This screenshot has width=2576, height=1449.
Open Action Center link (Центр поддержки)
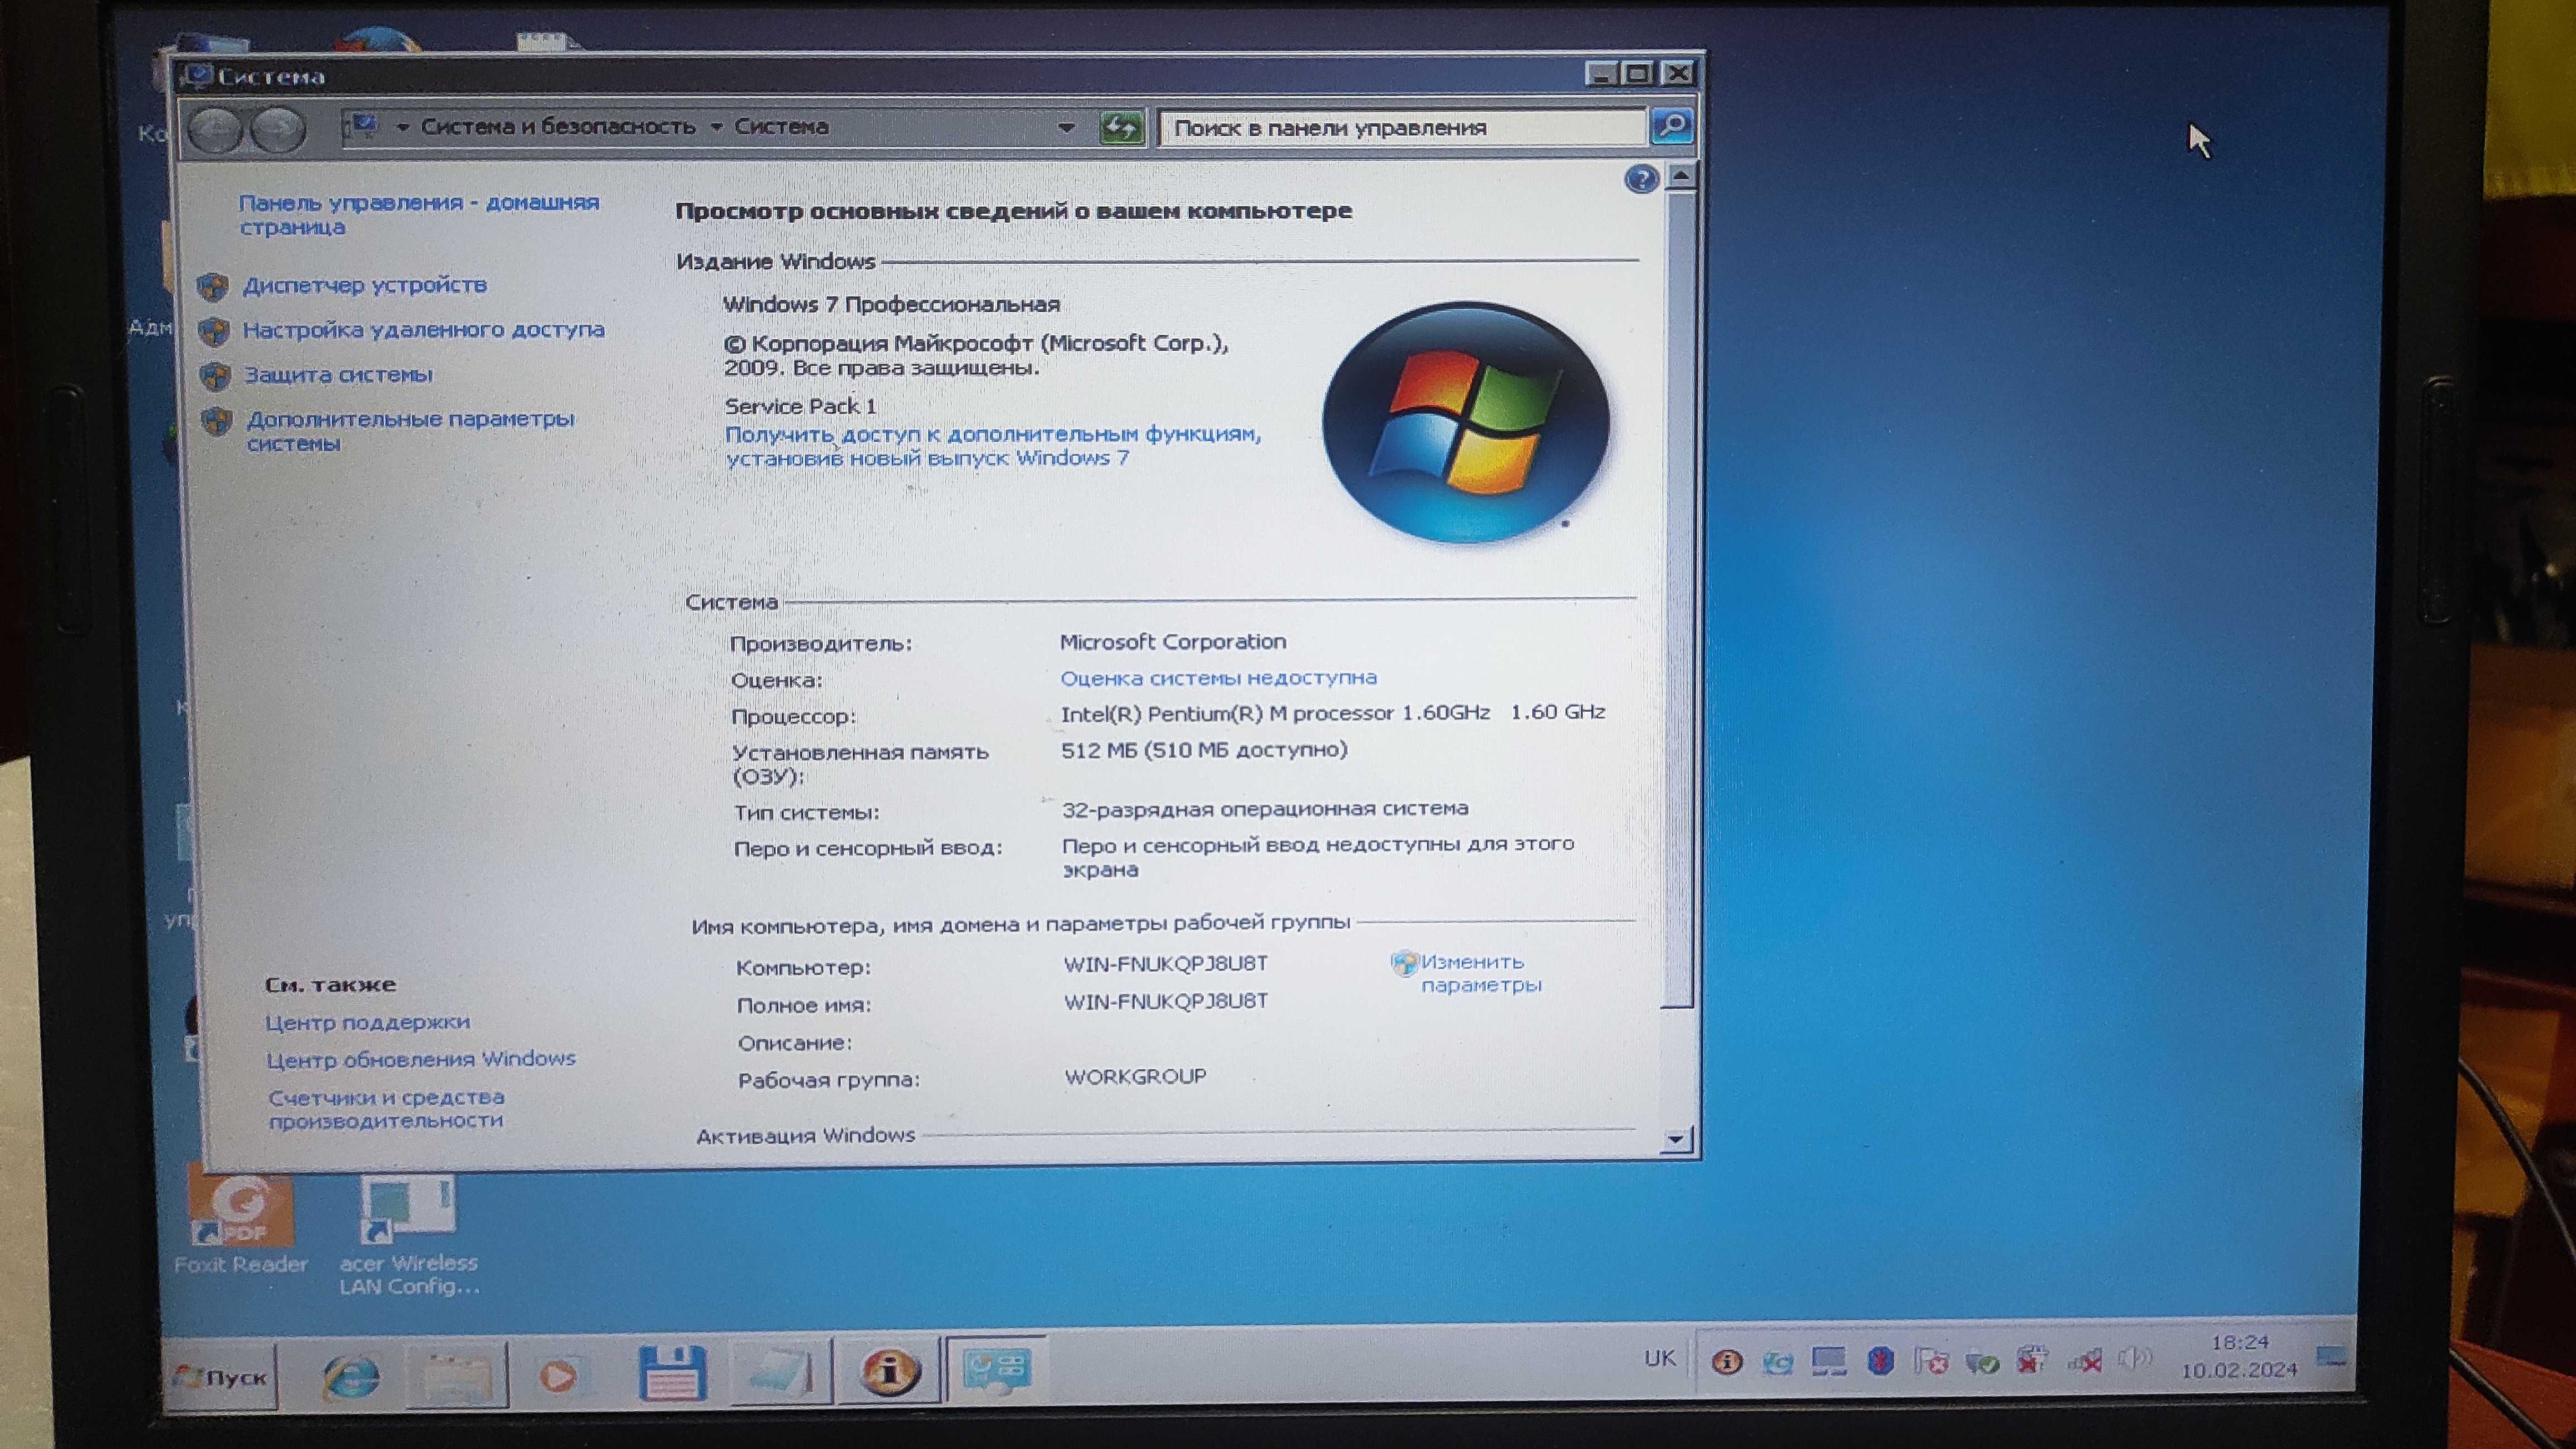367,1022
